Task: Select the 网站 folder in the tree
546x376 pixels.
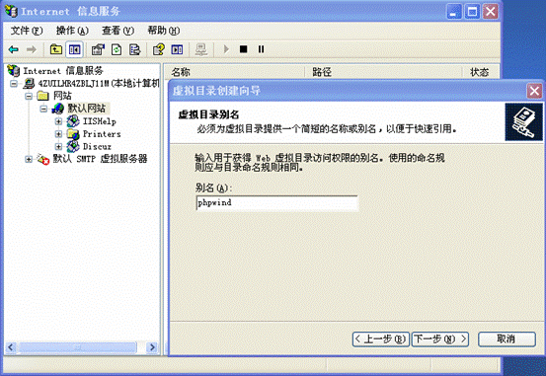Action: (62, 96)
